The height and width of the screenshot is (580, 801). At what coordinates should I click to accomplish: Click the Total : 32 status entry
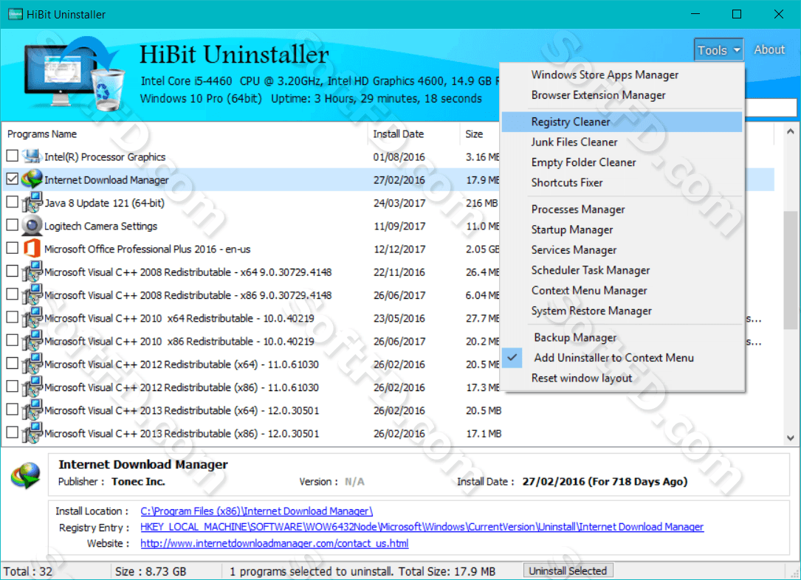click(x=28, y=571)
